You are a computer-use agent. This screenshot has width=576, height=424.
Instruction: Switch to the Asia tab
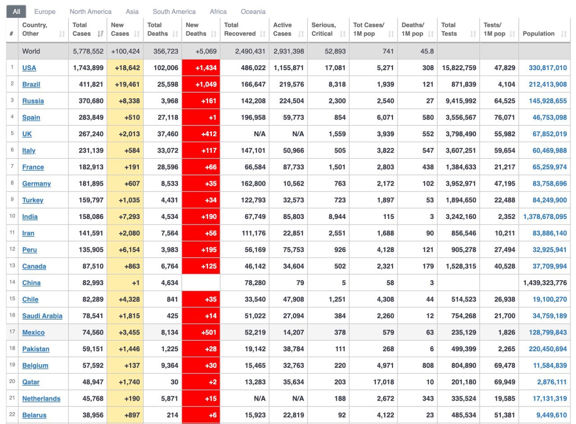[132, 12]
